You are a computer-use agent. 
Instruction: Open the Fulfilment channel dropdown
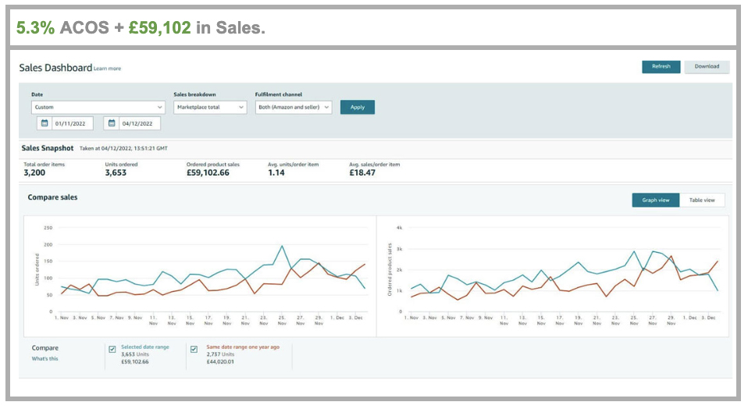pos(294,107)
